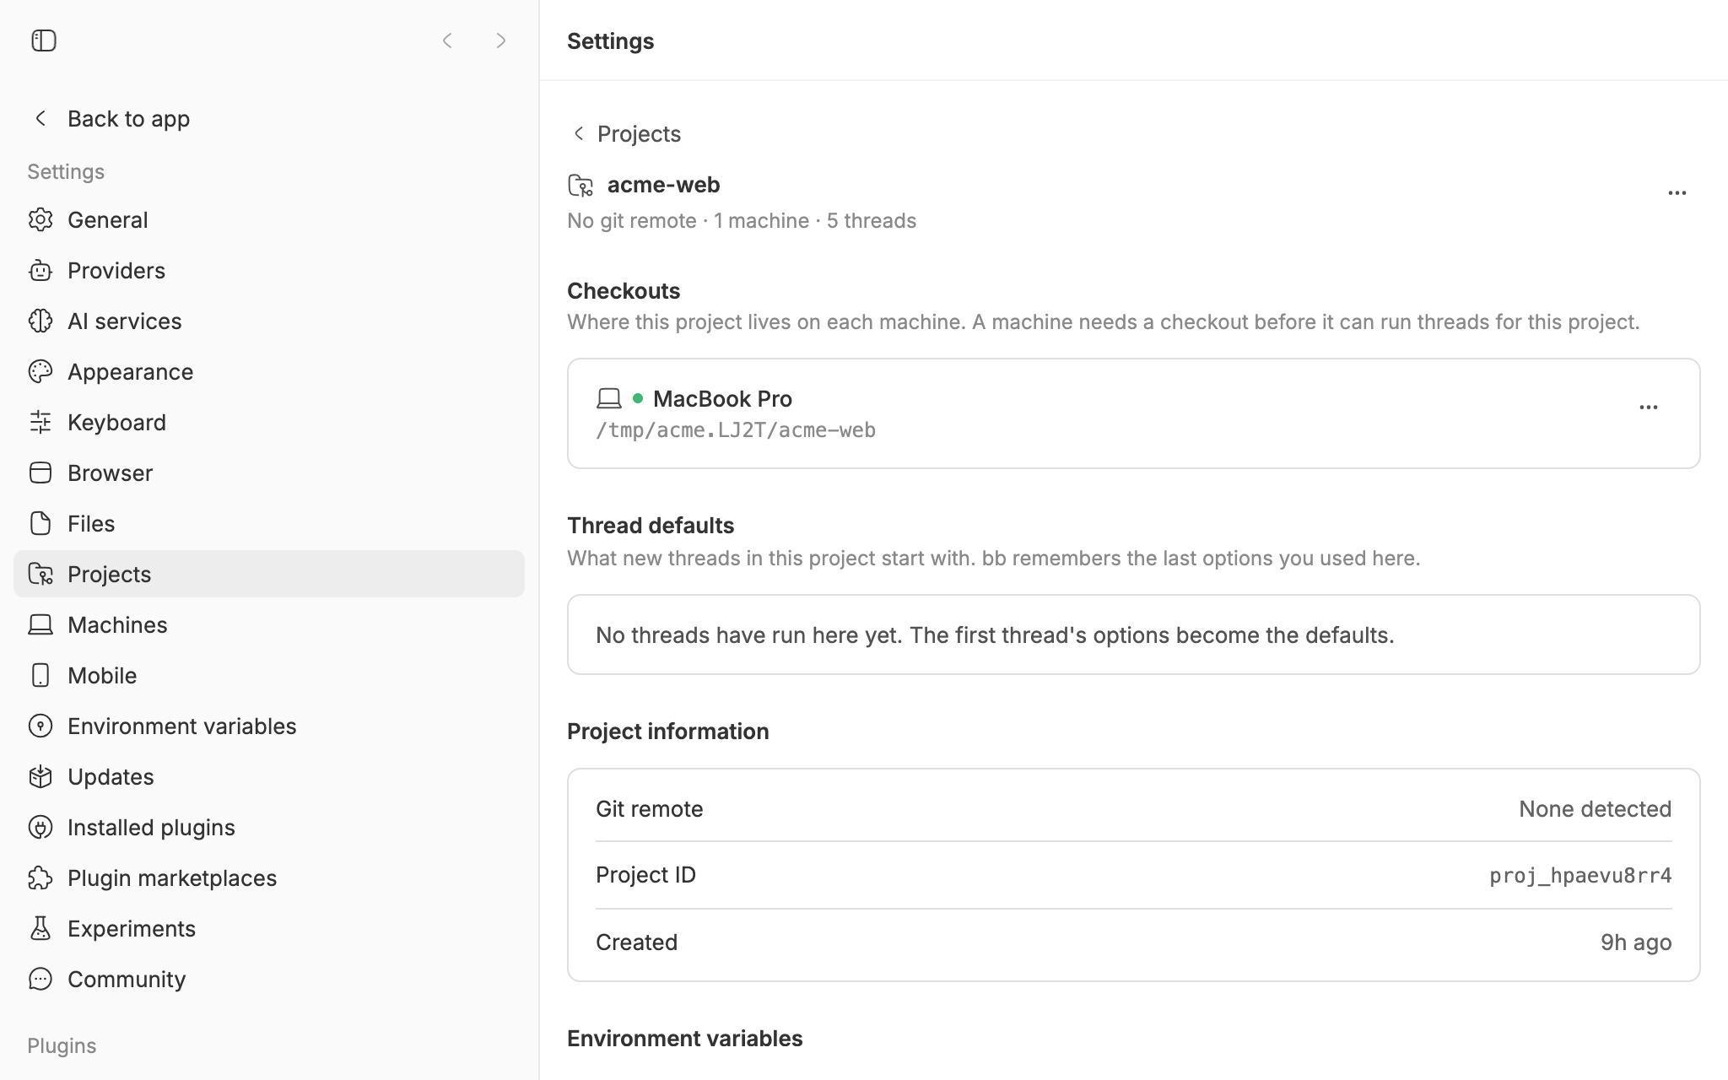Screen dimensions: 1728x1080
Task: Select Keyboard in the settings sidebar
Action: click(269, 422)
